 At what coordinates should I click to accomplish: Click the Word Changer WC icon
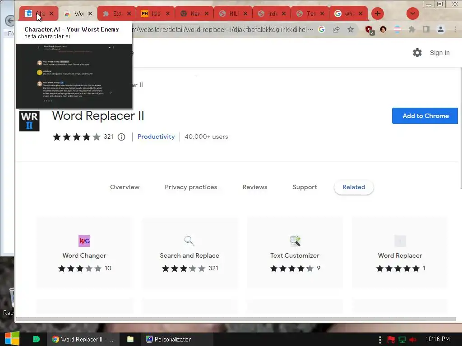coord(84,241)
